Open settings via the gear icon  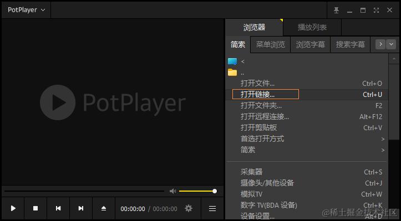pyautogui.click(x=189, y=208)
